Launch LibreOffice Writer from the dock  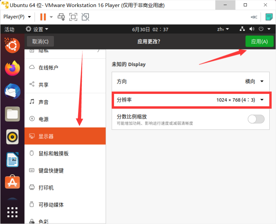pos(12,159)
